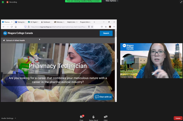Open the browser library icon
The width and height of the screenshot is (183, 121).
(106, 27)
